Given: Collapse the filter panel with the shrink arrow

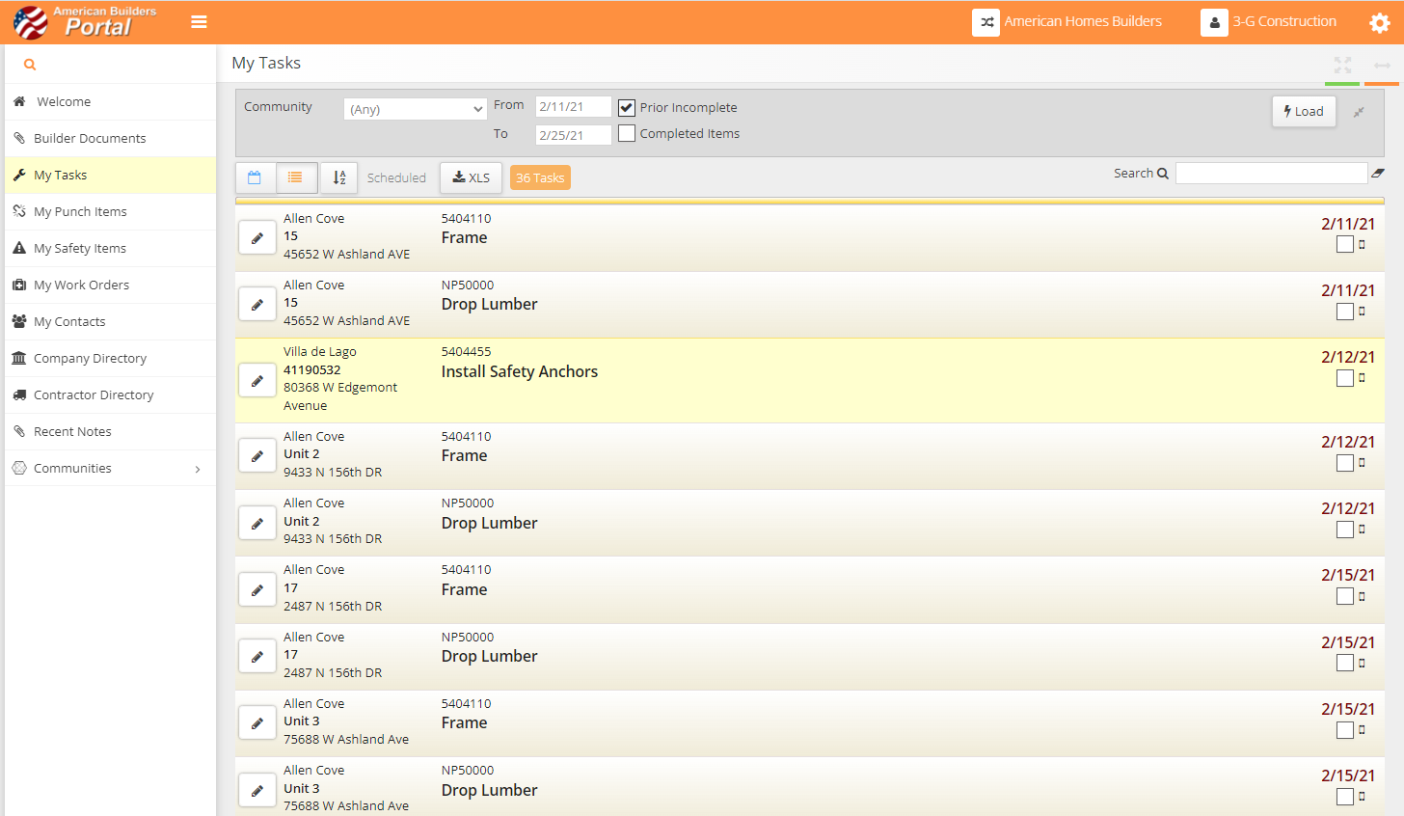Looking at the screenshot, I should click(1360, 112).
